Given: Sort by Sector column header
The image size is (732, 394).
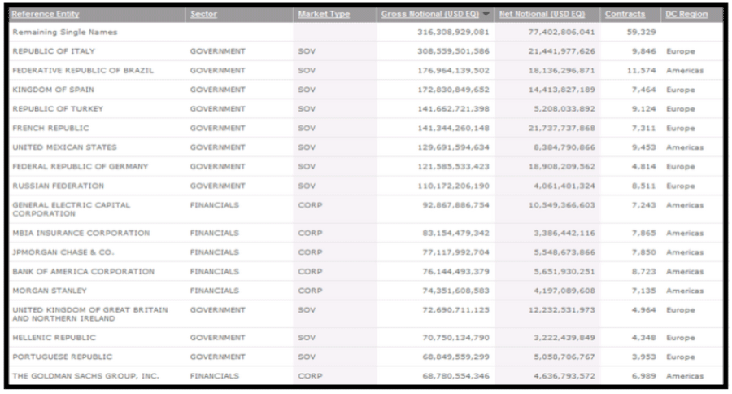Looking at the screenshot, I should (203, 14).
